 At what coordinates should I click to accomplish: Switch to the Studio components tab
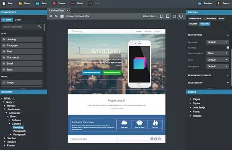pos(7,20)
